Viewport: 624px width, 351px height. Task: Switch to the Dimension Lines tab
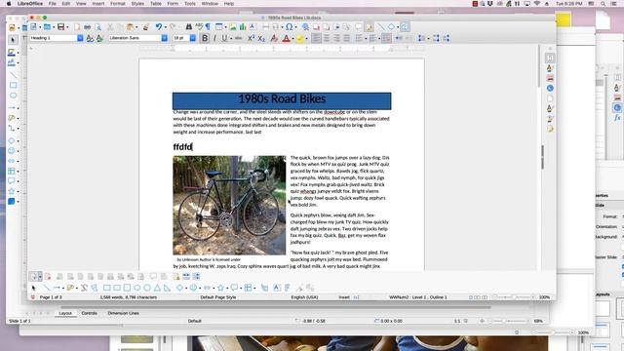pyautogui.click(x=123, y=313)
